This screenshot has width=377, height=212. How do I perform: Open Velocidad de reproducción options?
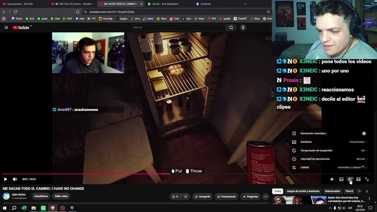pyautogui.click(x=329, y=159)
